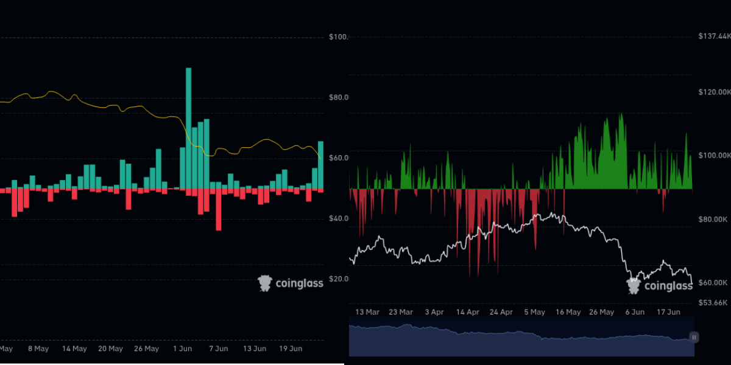Click the '19 Jun' date label in the left chart
The image size is (731, 365).
pos(291,349)
